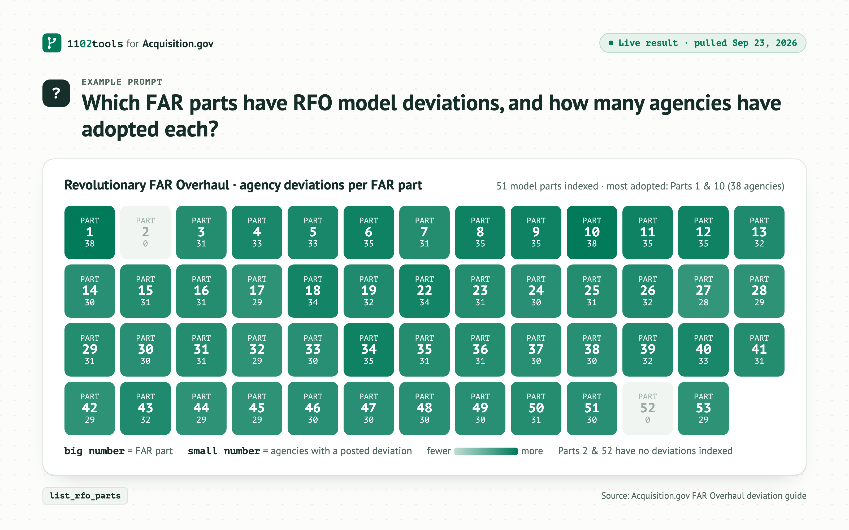Select the Part 40 tile
This screenshot has height=530, width=849.
point(703,350)
